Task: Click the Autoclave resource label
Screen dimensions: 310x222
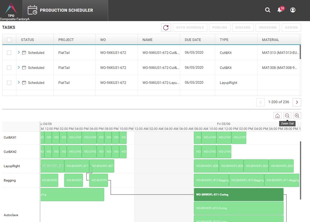Action: coord(11,215)
